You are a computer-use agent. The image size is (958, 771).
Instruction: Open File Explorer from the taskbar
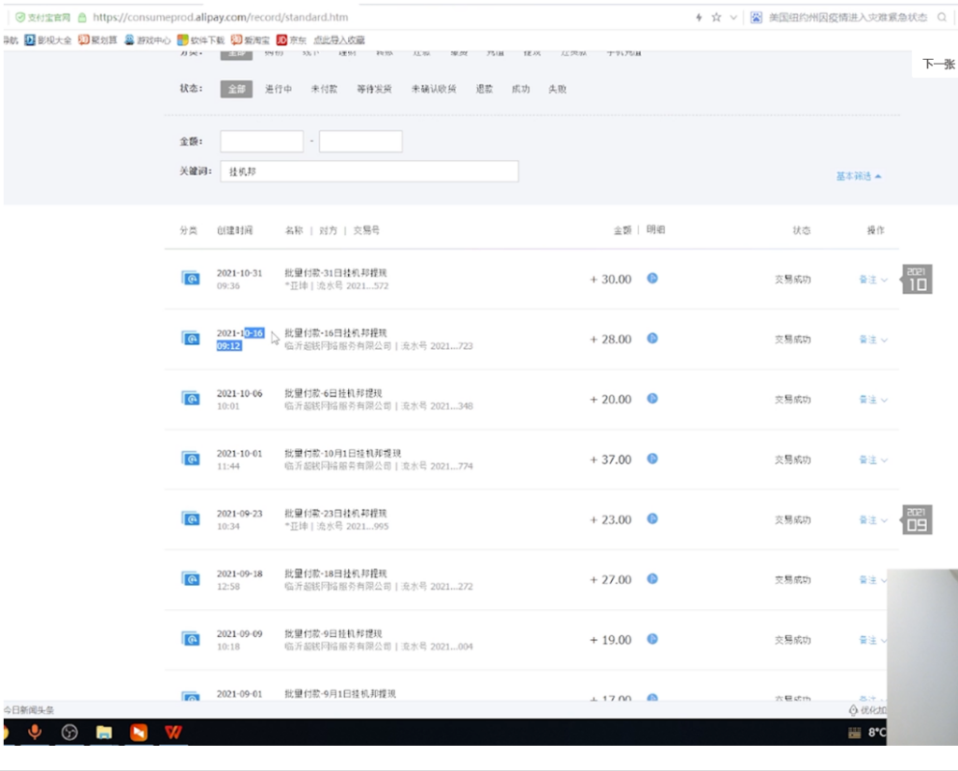point(104,732)
